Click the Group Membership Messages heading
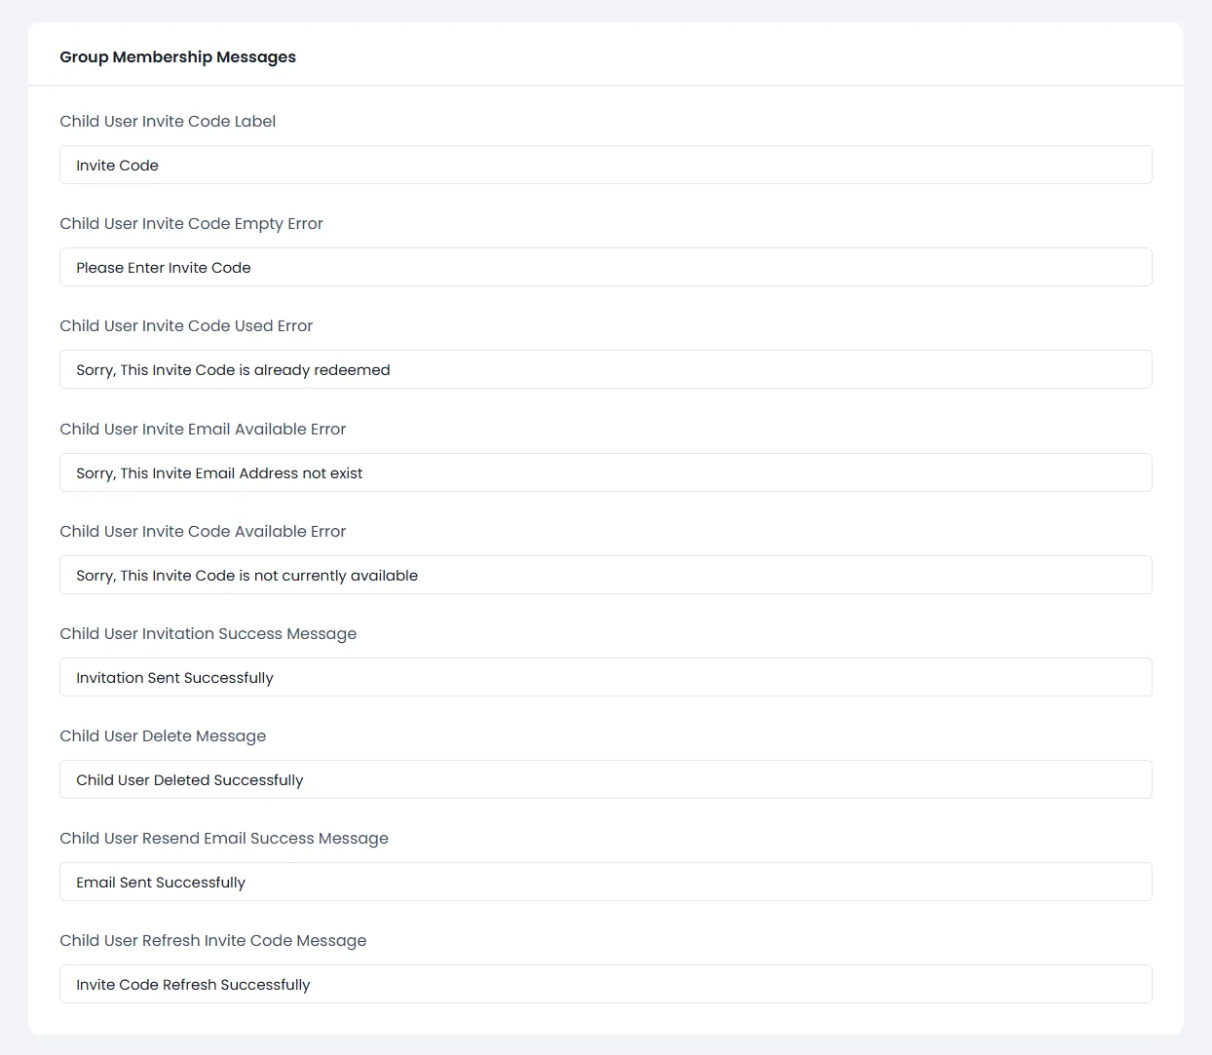The height and width of the screenshot is (1055, 1212). tap(177, 57)
